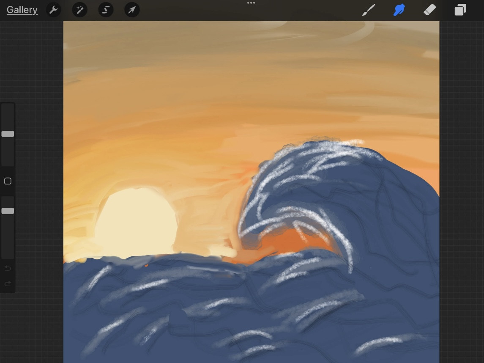Select the Paint brush tool
Viewport: 484px width, 363px height.
click(369, 10)
